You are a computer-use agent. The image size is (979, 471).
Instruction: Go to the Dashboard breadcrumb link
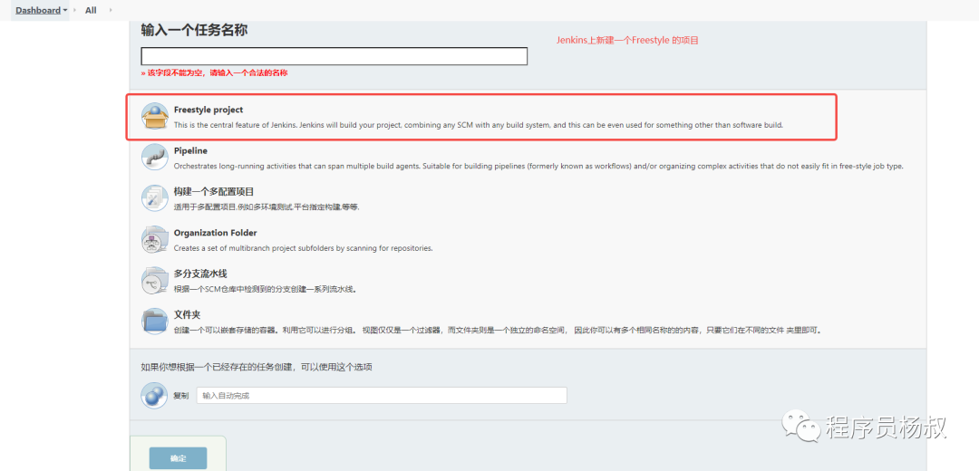click(37, 10)
